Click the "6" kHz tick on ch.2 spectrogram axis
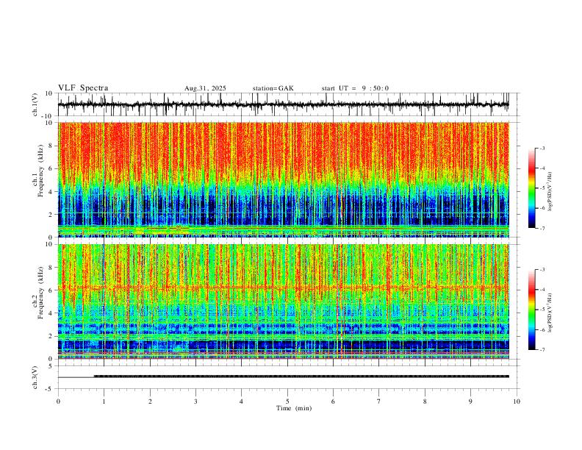 52,290
